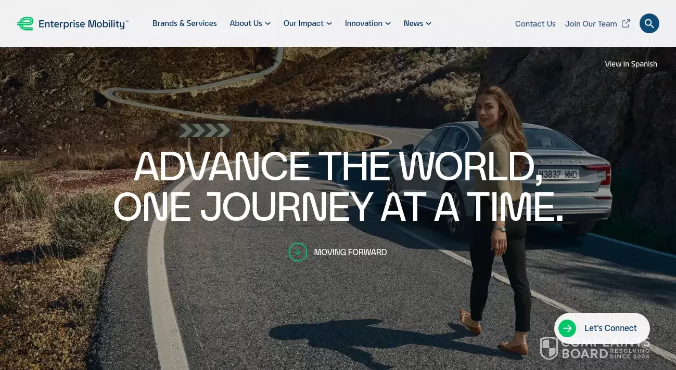Screen dimensions: 676x370
Task: Click the green down-arrow circle icon
Action: (x=298, y=252)
